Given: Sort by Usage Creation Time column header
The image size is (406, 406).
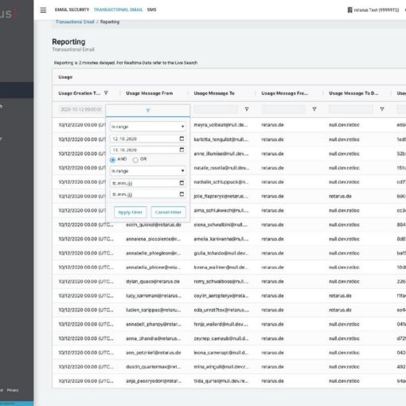Looking at the screenshot, I should 80,93.
